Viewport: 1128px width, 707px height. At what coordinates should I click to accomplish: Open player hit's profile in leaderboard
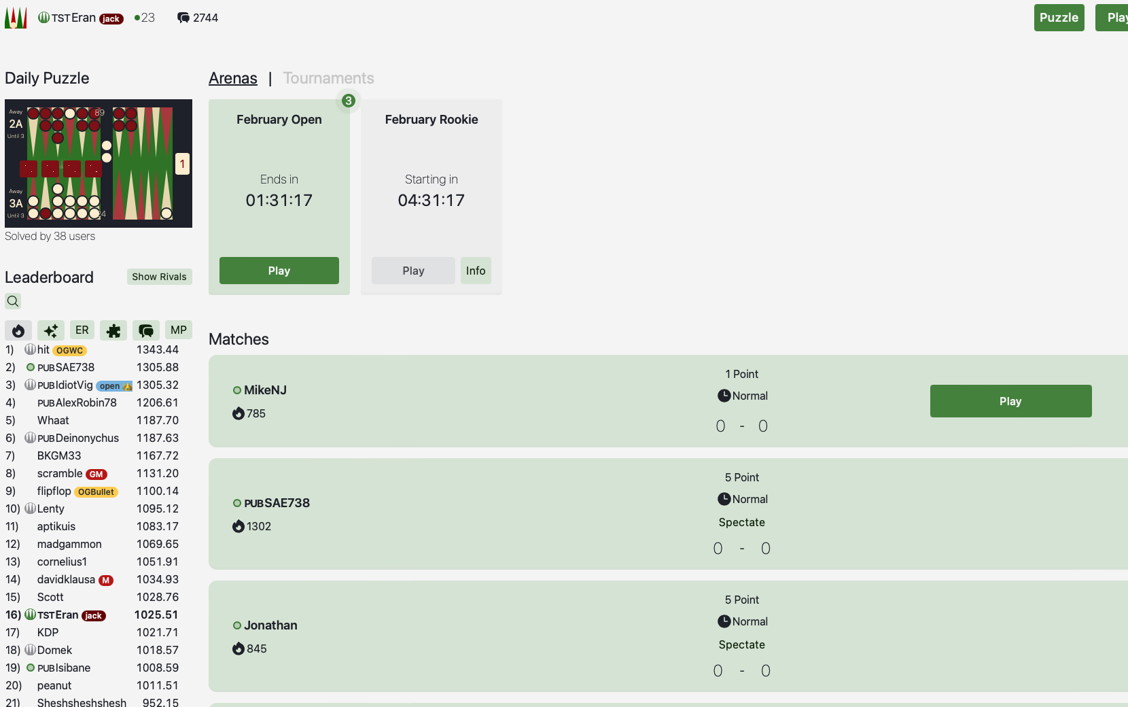click(x=43, y=350)
